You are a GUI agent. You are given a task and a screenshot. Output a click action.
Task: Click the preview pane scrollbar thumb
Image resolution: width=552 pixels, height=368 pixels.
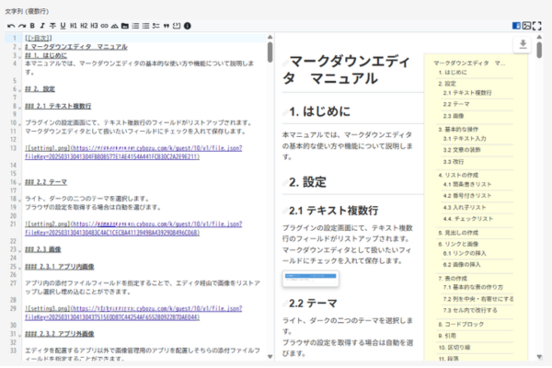click(539, 50)
